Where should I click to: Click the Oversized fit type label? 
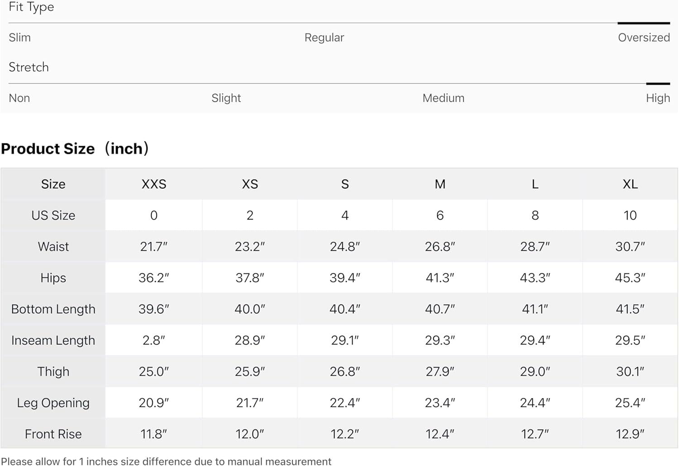coord(644,38)
